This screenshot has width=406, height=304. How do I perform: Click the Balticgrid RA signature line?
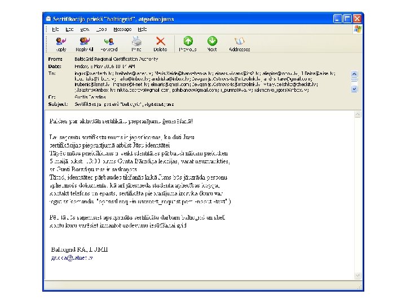[x=80, y=249]
